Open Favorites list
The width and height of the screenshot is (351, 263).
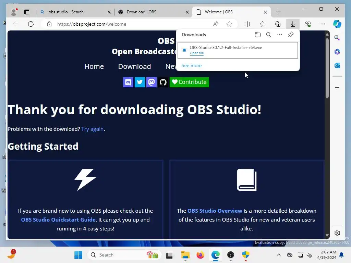click(x=263, y=24)
